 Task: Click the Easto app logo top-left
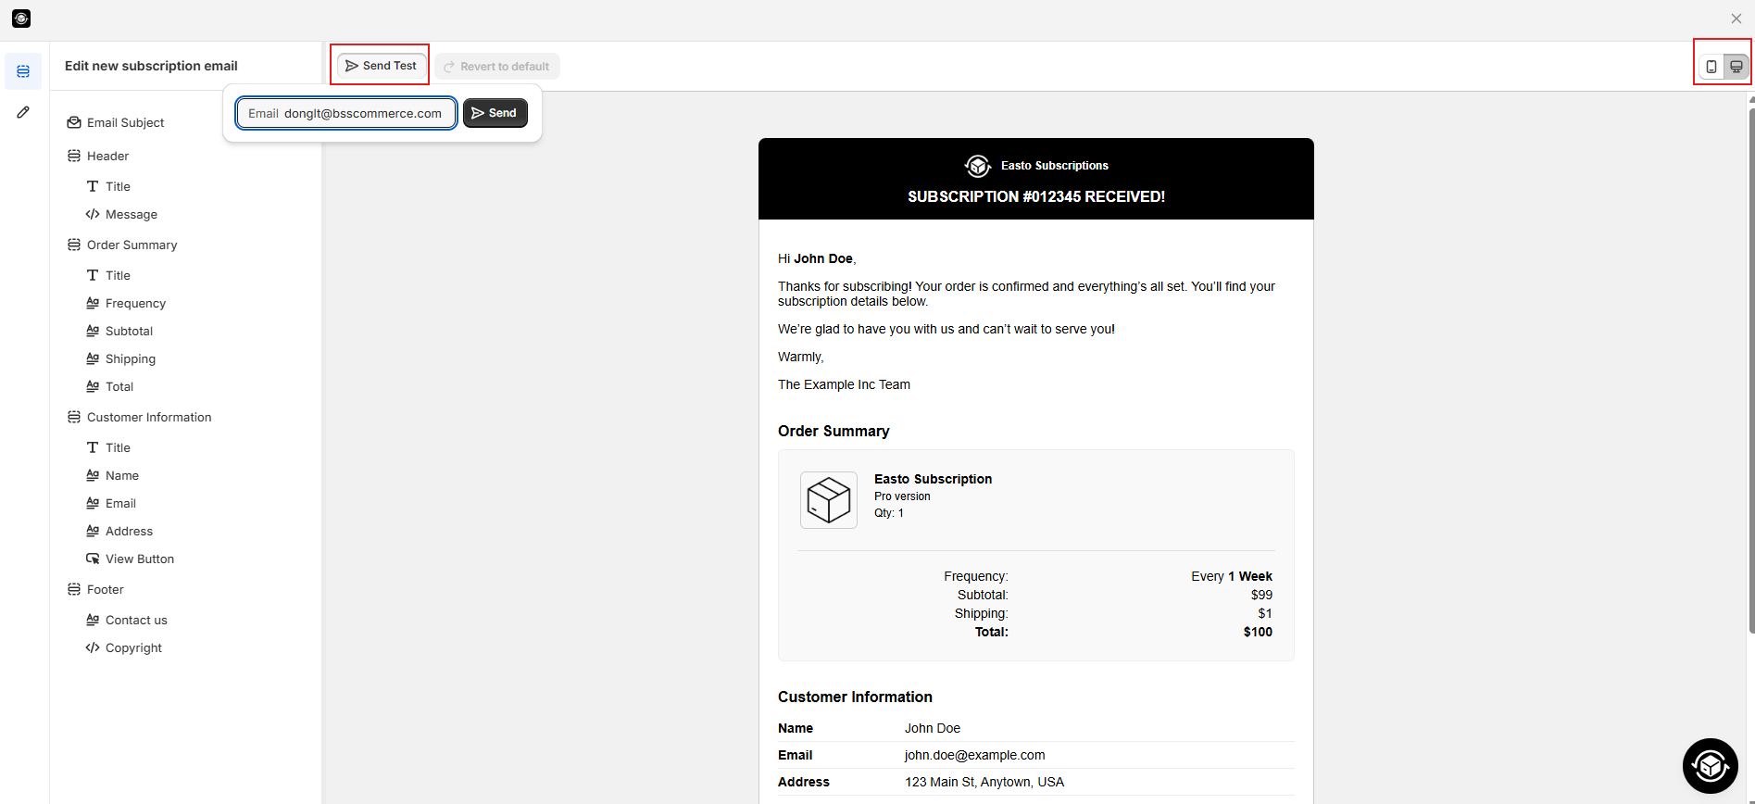(21, 19)
